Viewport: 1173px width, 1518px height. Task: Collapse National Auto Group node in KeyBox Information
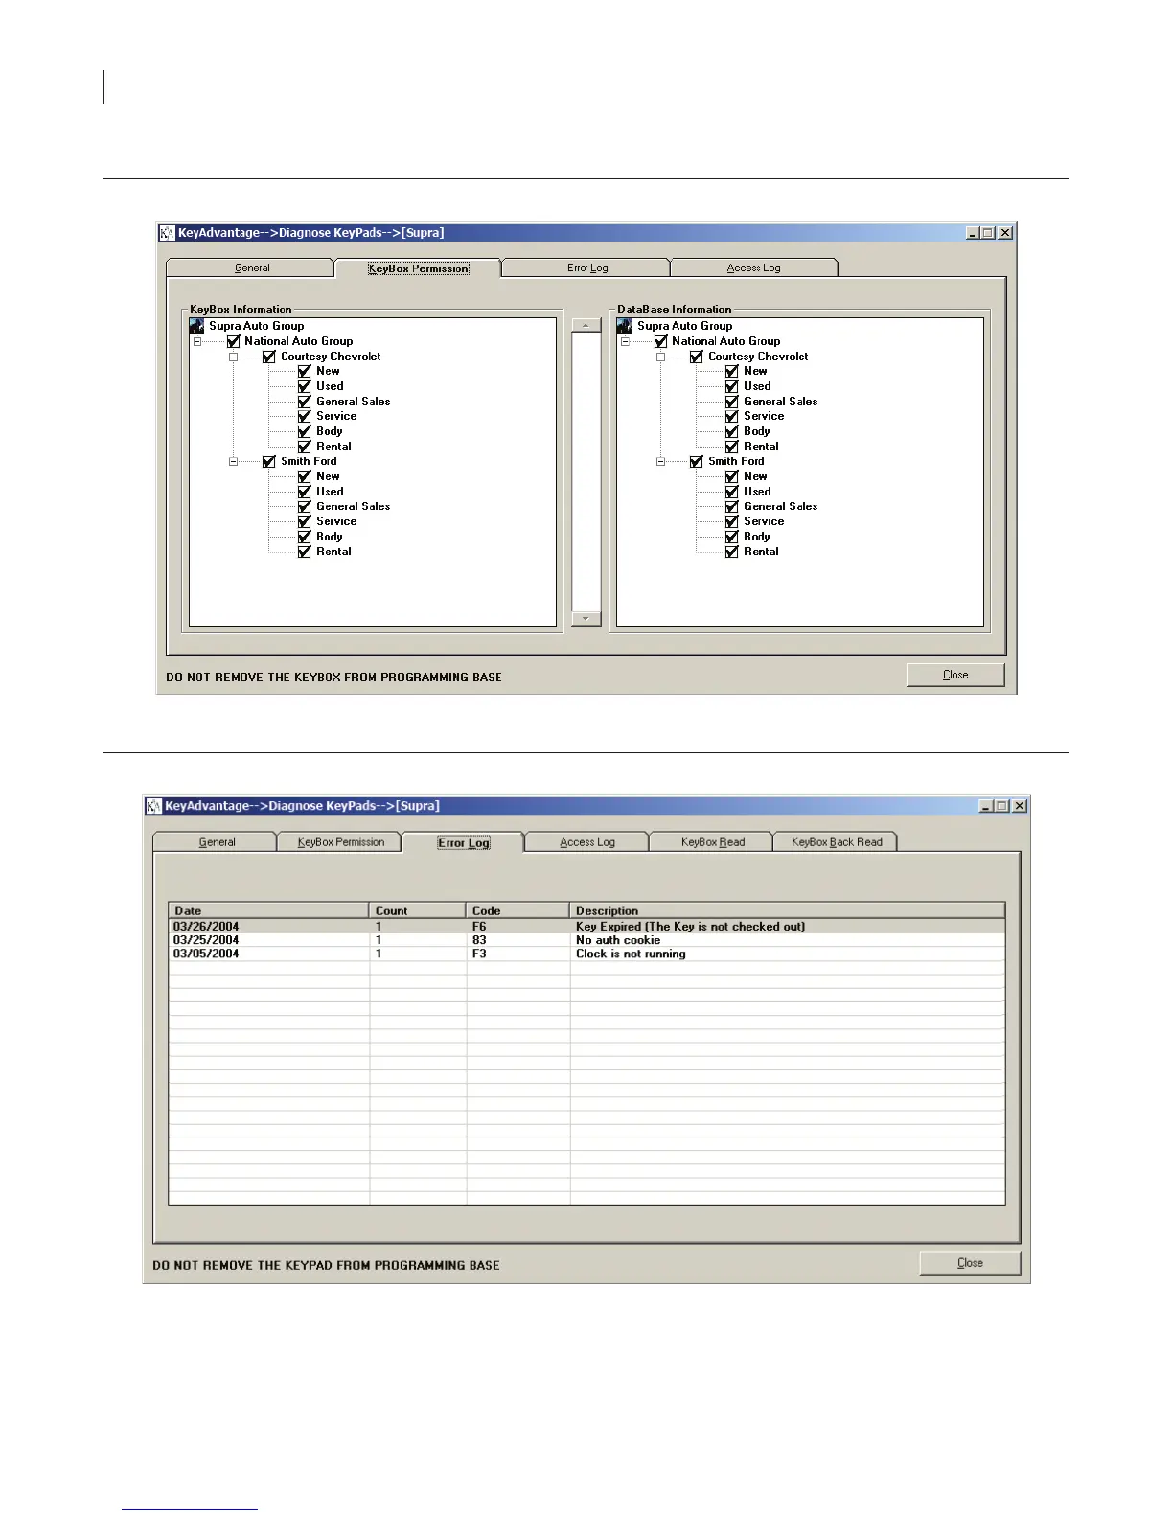[197, 341]
